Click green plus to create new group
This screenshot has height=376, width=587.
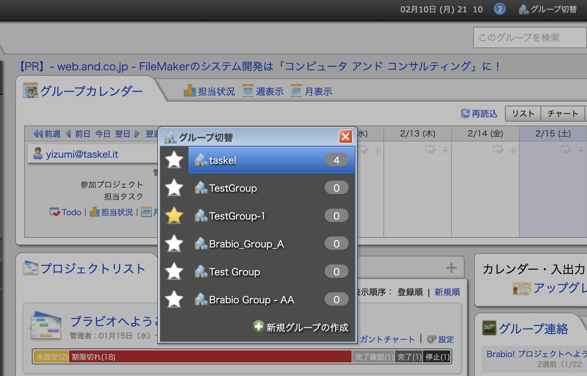(258, 327)
